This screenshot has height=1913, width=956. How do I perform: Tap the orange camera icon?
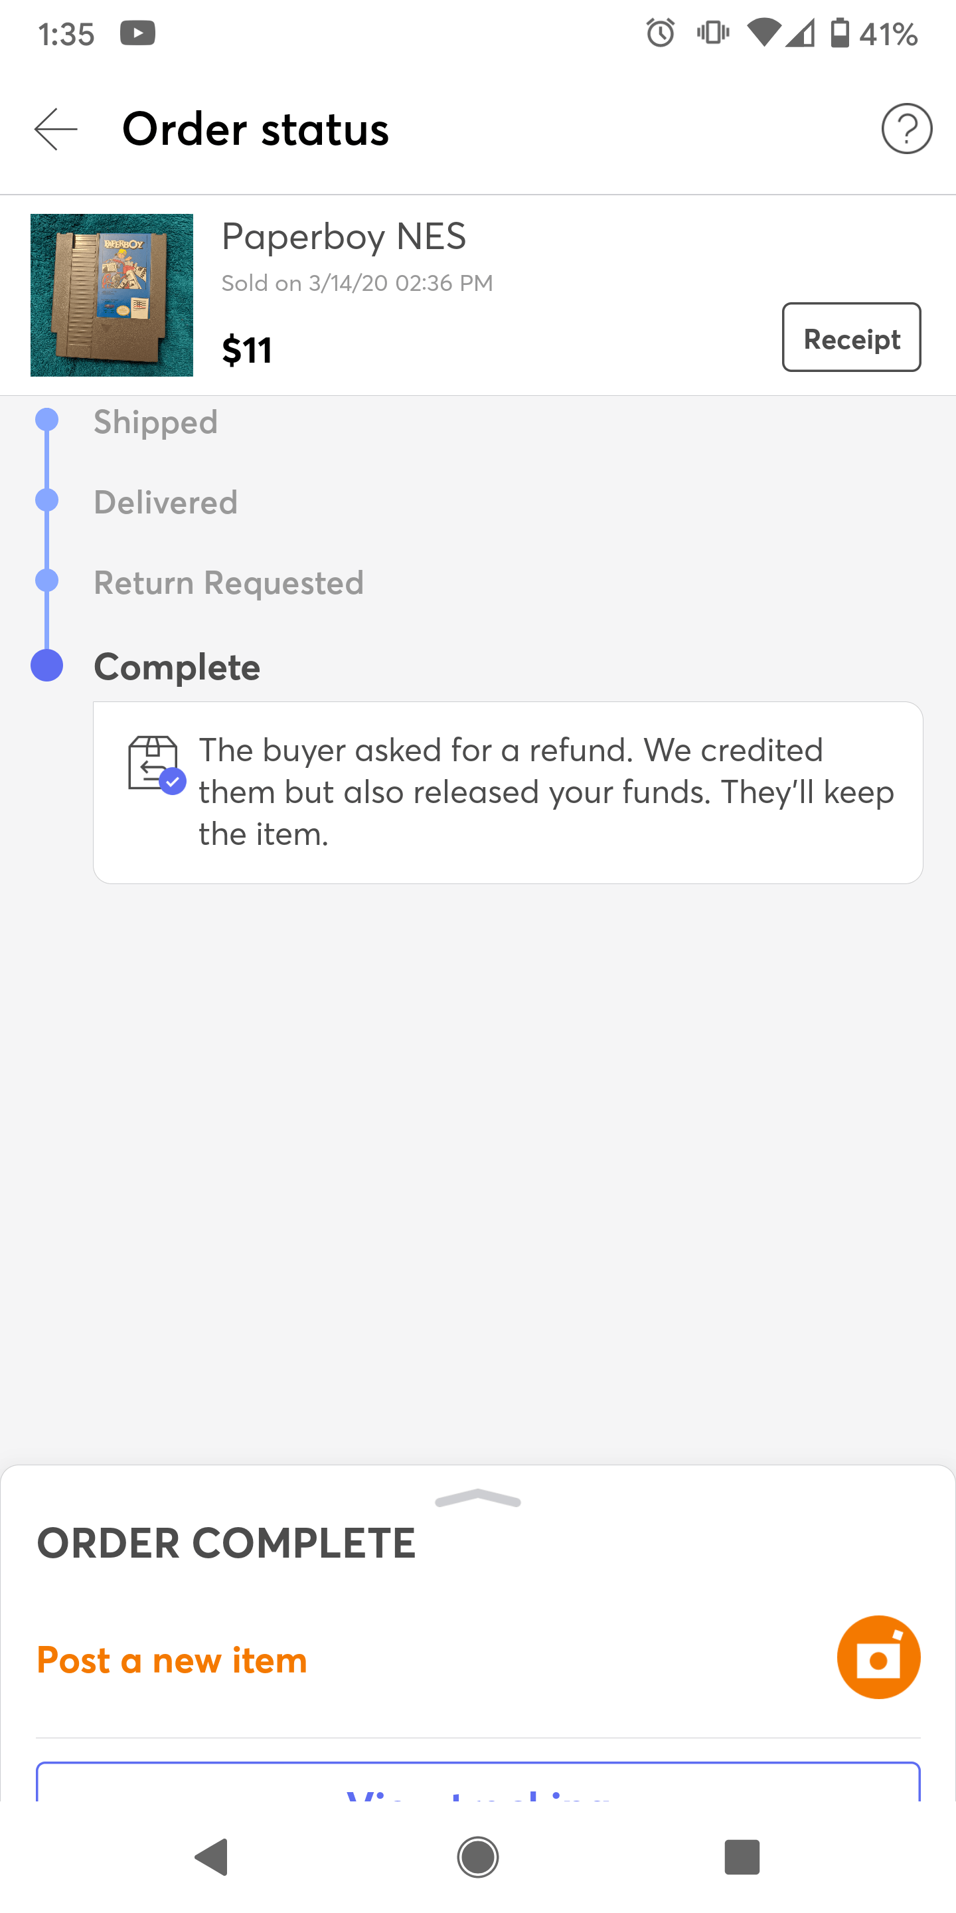(x=878, y=1657)
